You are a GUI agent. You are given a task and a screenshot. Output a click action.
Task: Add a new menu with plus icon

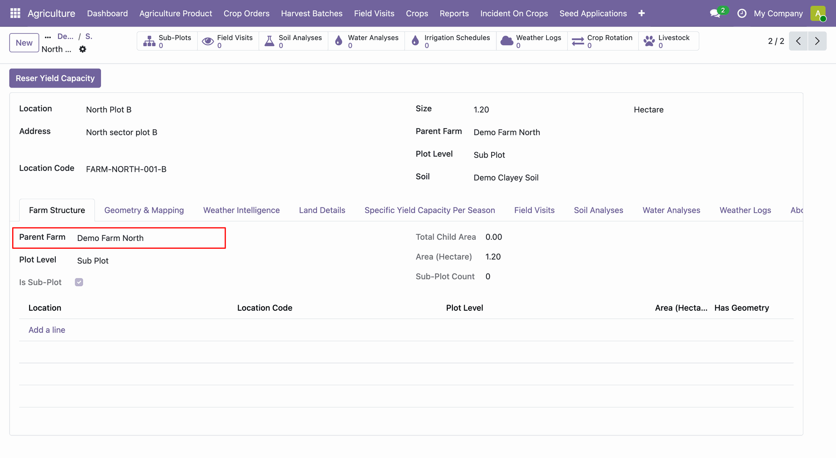click(641, 13)
